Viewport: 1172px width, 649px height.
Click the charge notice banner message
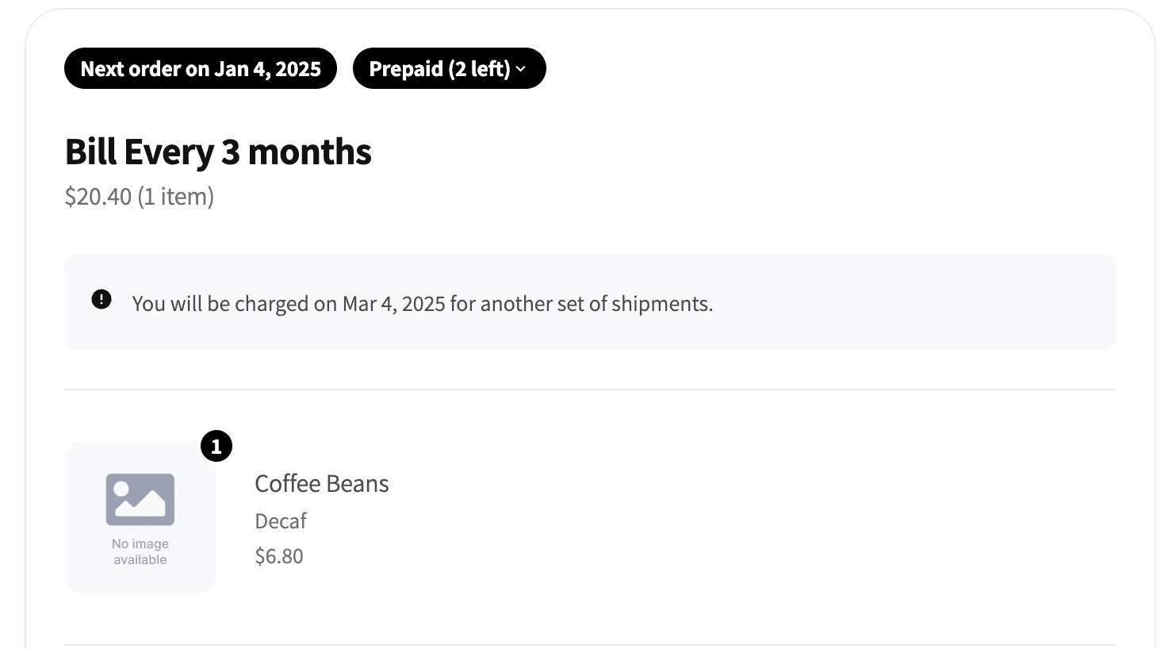click(x=423, y=304)
